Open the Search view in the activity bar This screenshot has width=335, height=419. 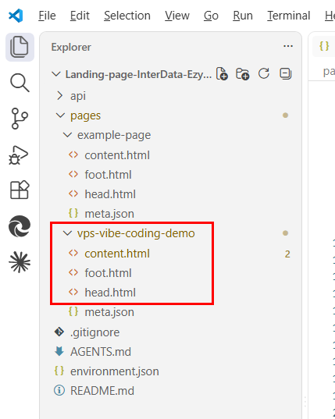[x=20, y=83]
